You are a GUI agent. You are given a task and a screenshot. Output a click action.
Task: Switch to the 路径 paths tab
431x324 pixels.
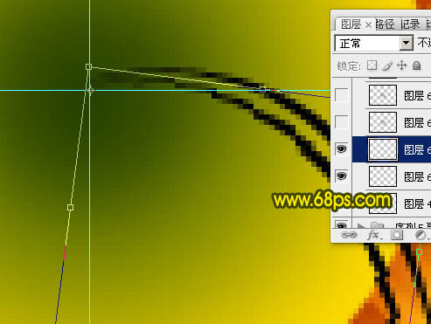coord(385,24)
